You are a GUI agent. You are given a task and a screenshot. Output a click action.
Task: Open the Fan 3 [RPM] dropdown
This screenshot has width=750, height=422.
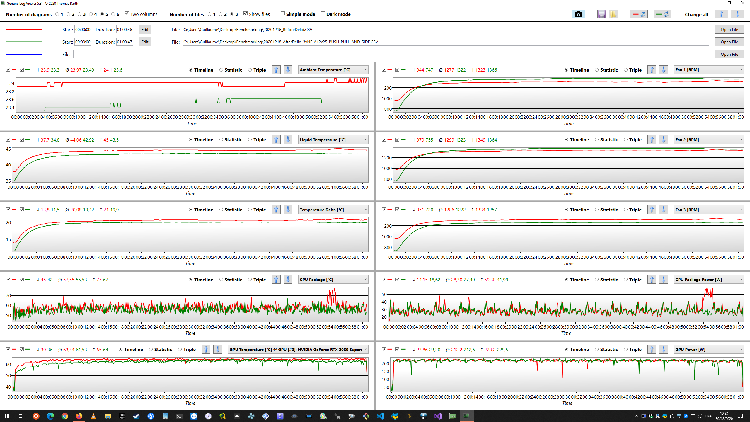[x=709, y=210]
